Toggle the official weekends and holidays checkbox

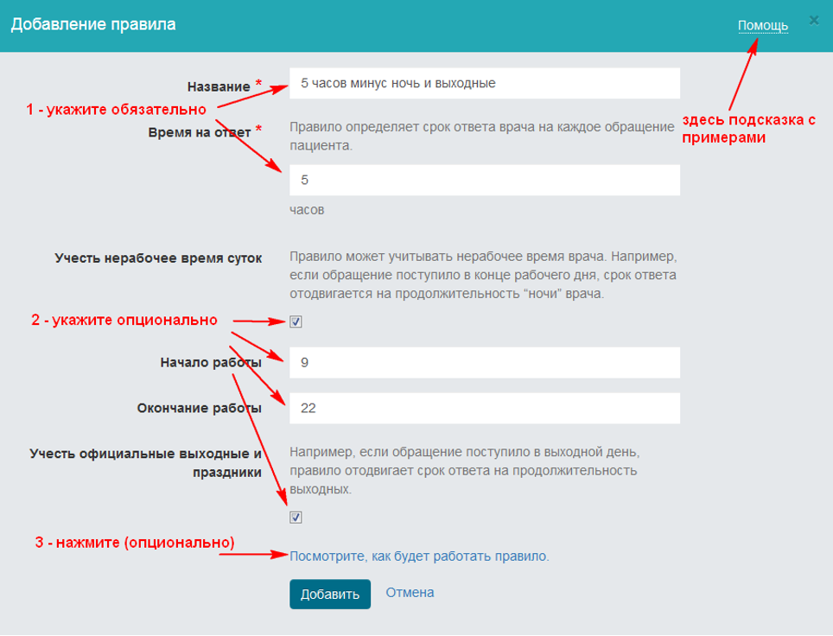pos(296,518)
